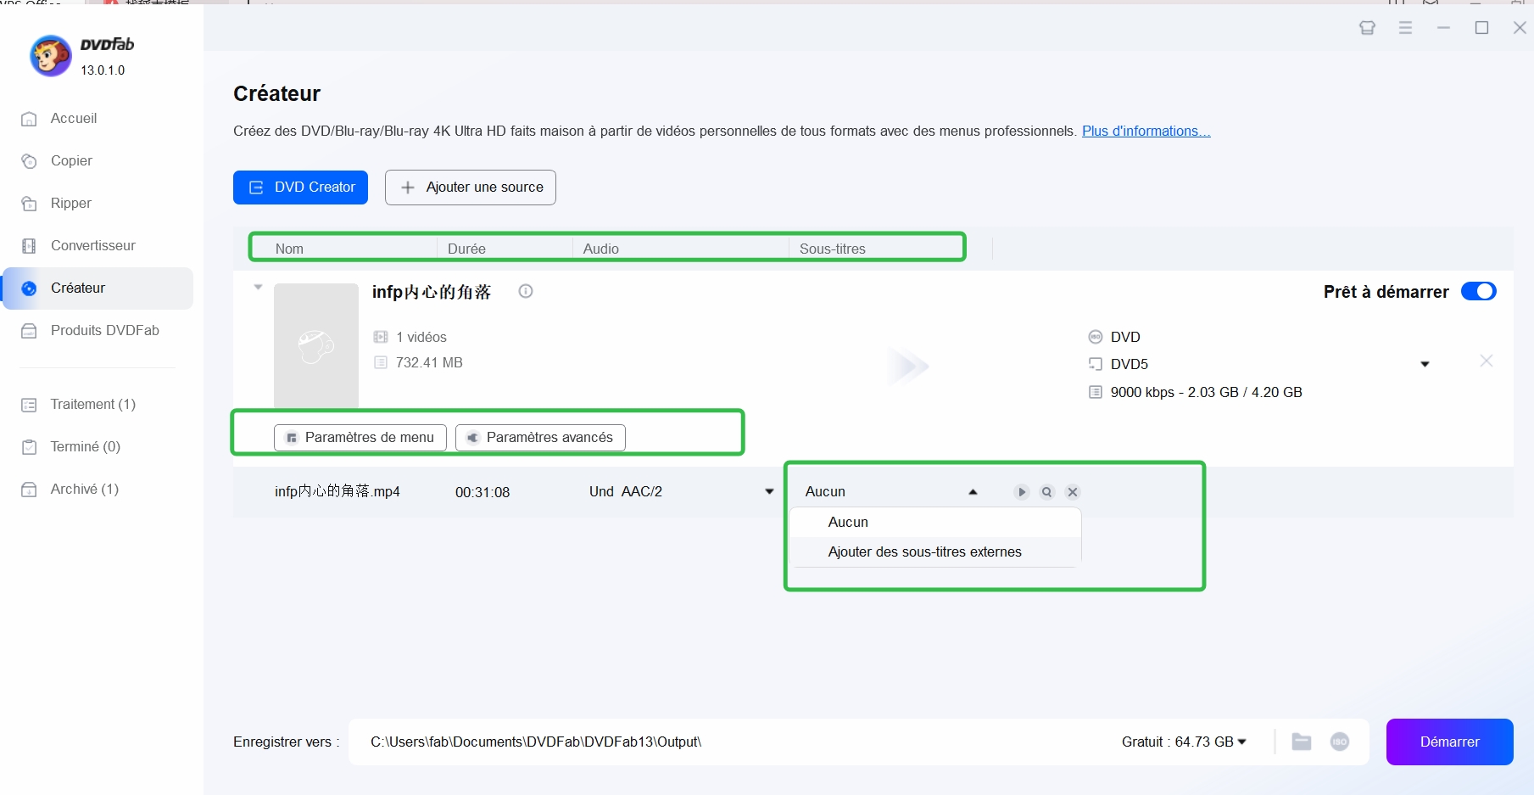
Task: Click the magnifier search icon in row
Action: coord(1047,492)
